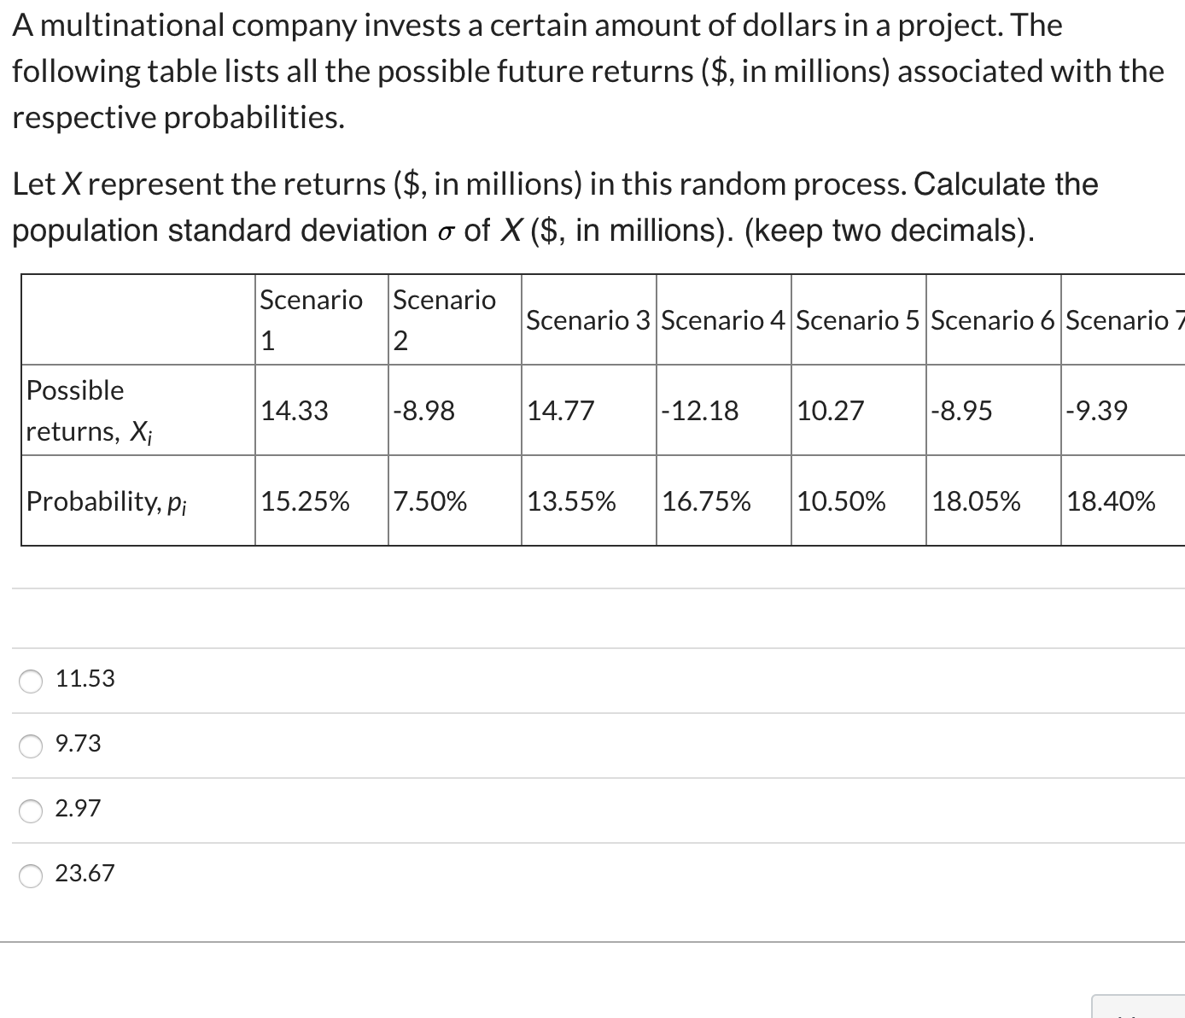
Task: Pick the 2.97 answer radio button
Action: [x=32, y=810]
